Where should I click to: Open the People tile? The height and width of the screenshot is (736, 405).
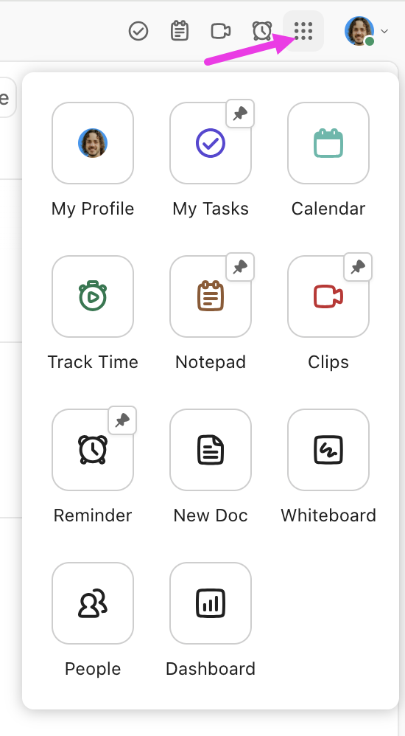(93, 603)
